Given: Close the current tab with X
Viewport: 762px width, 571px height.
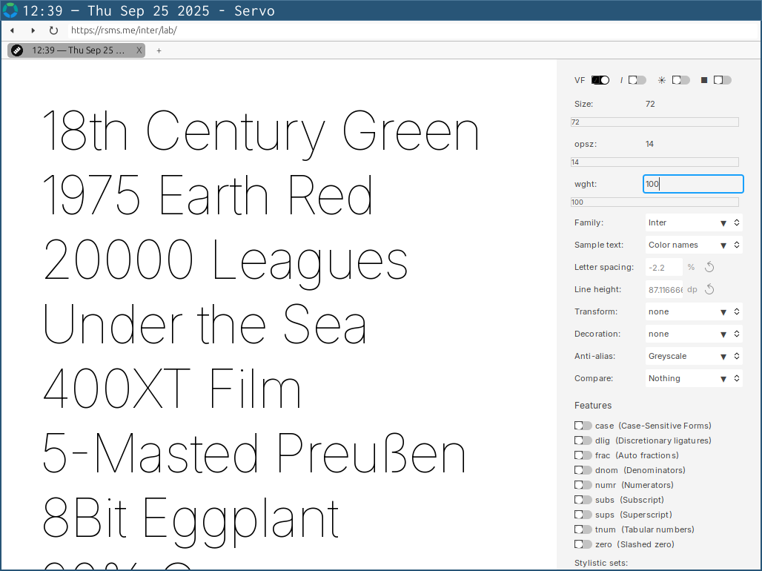Looking at the screenshot, I should coord(139,50).
